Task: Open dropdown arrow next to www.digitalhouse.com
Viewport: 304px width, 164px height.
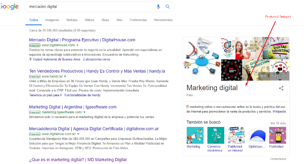Action: [x=77, y=45]
